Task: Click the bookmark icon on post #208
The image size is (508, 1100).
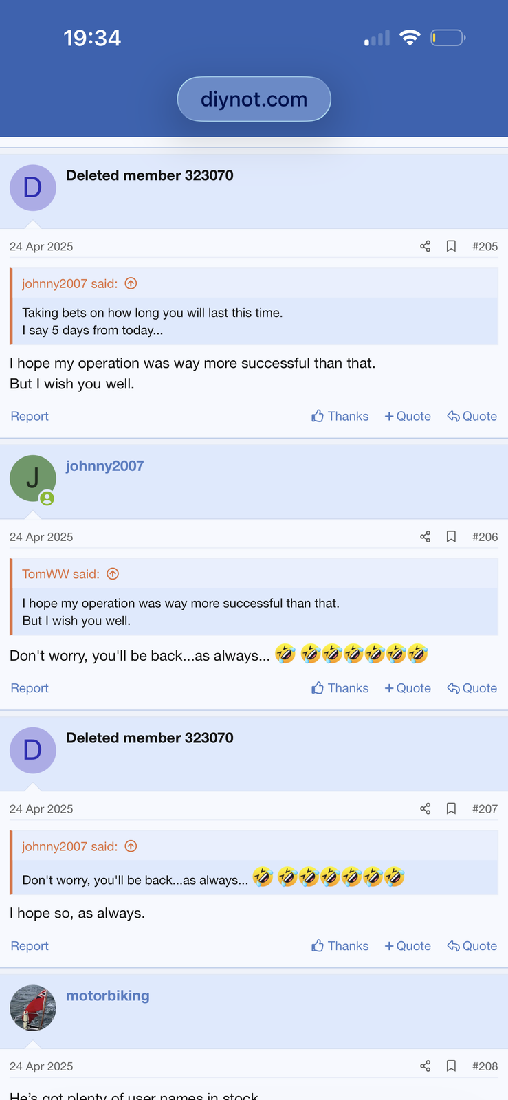Action: [x=451, y=1066]
